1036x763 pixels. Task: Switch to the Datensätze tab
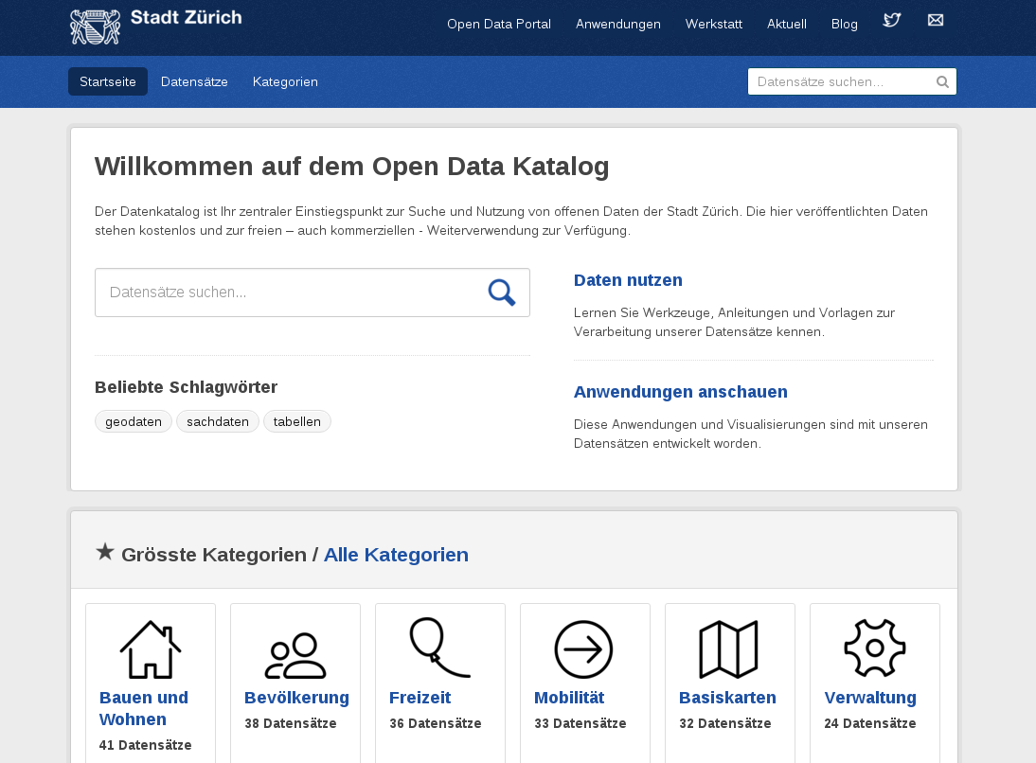click(x=194, y=81)
